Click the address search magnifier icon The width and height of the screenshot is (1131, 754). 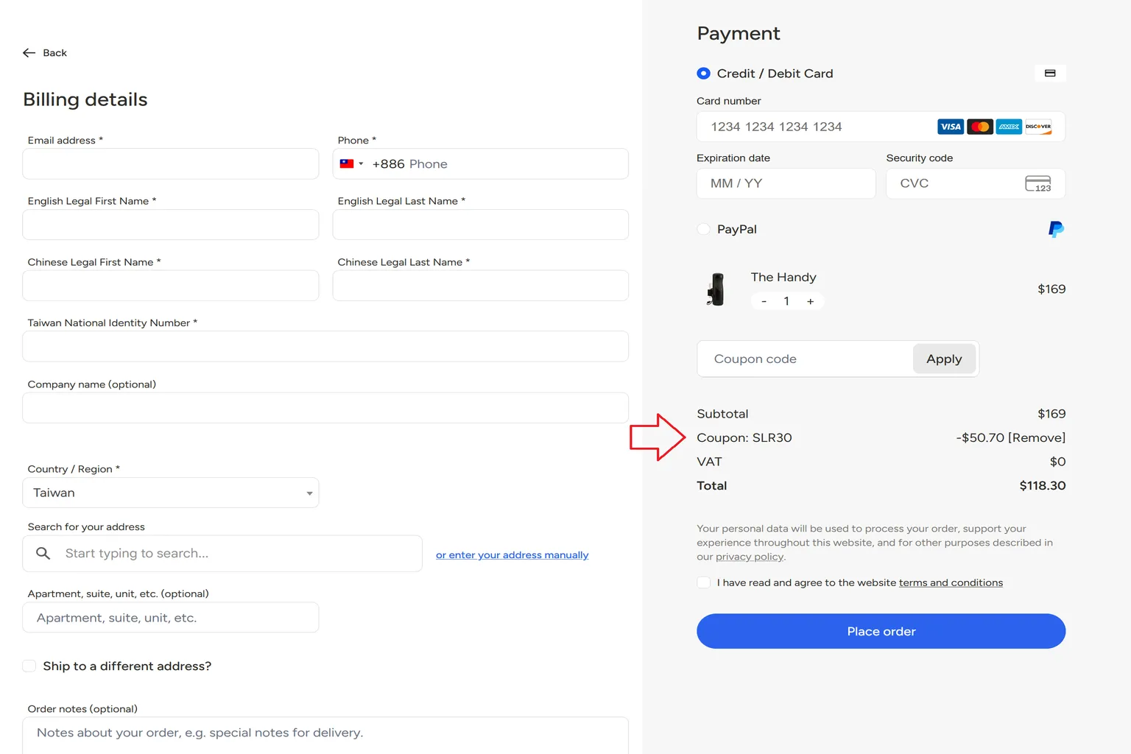point(43,553)
